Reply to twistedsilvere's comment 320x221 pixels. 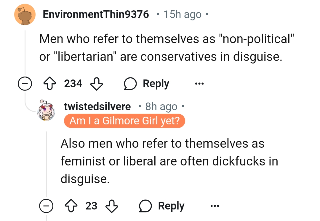pos(171,206)
